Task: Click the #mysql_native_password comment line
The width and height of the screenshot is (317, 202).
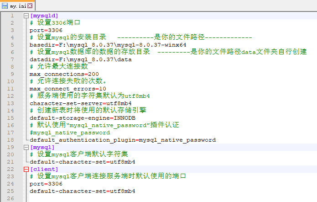Action: 70,133
